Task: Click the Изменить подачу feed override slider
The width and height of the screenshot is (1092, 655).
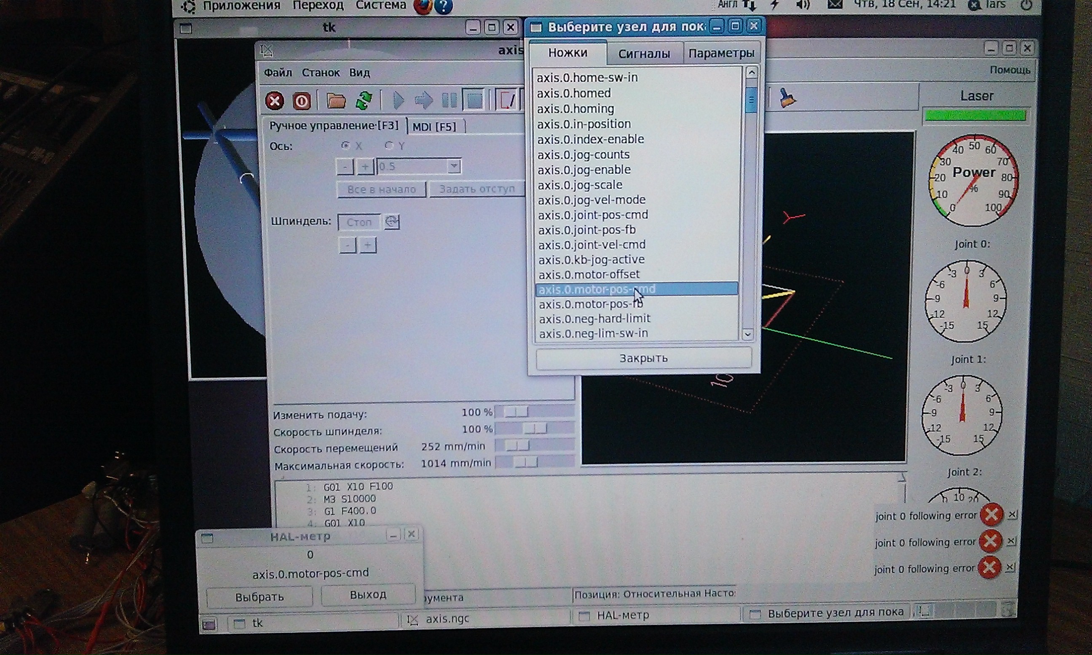Action: coord(516,412)
